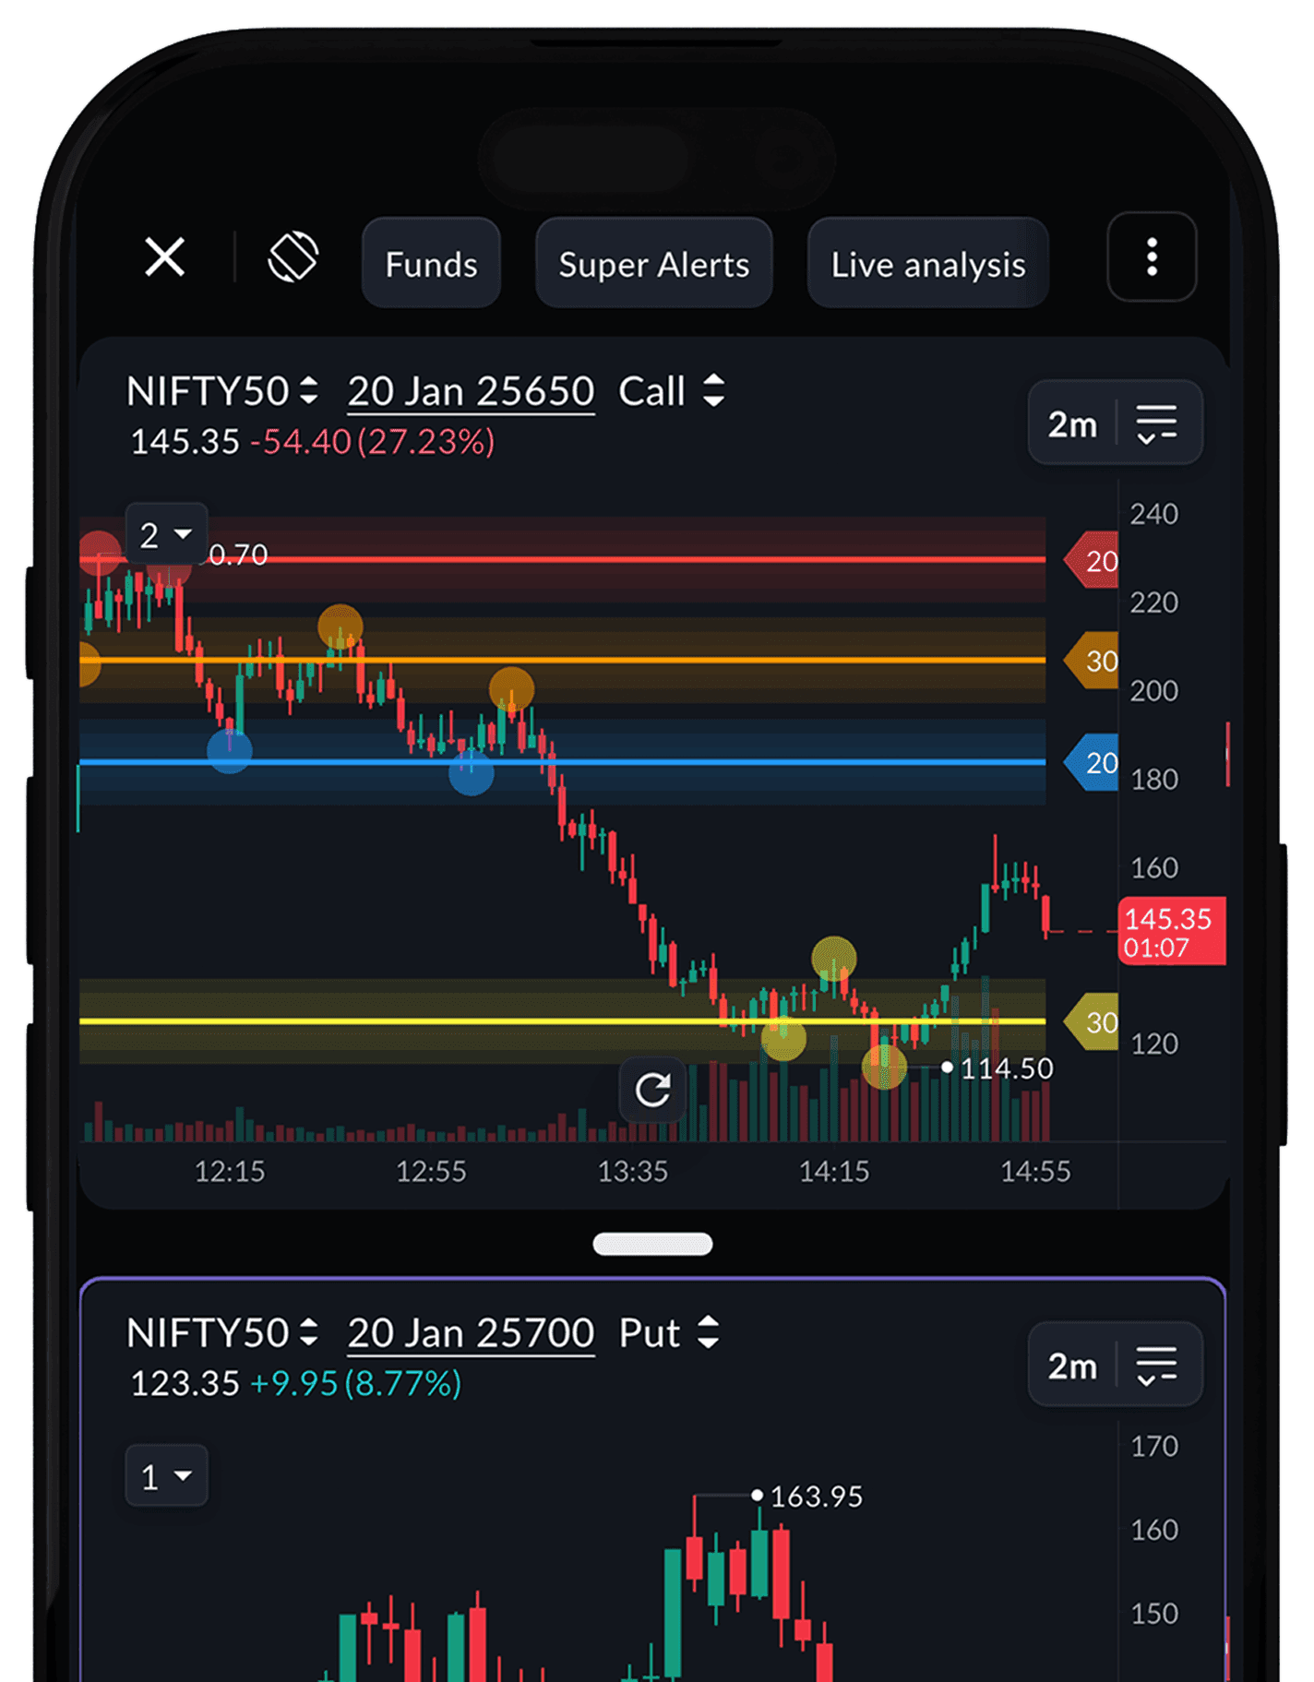This screenshot has width=1314, height=1682.
Task: Open Live analysis
Action: (927, 264)
